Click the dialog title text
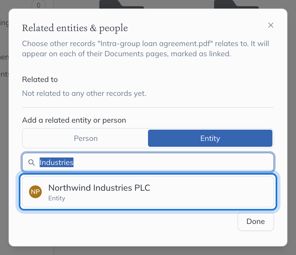This screenshot has height=255, width=296. tap(75, 28)
